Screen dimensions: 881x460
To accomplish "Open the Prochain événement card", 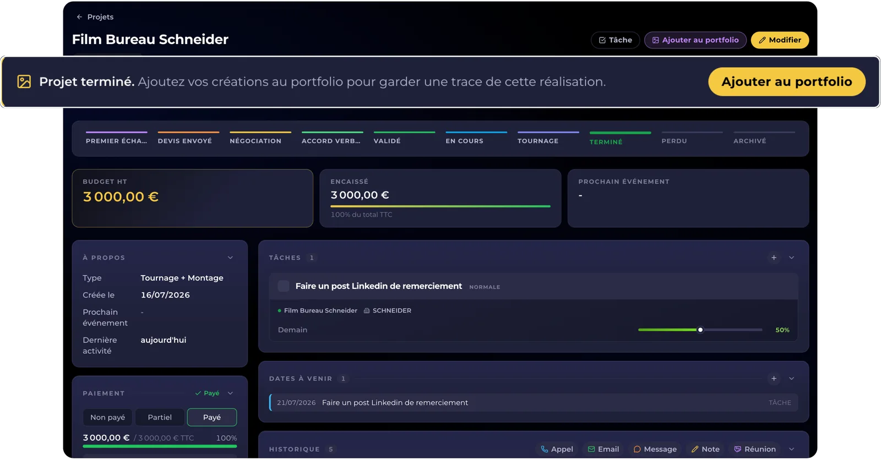I will (x=688, y=198).
